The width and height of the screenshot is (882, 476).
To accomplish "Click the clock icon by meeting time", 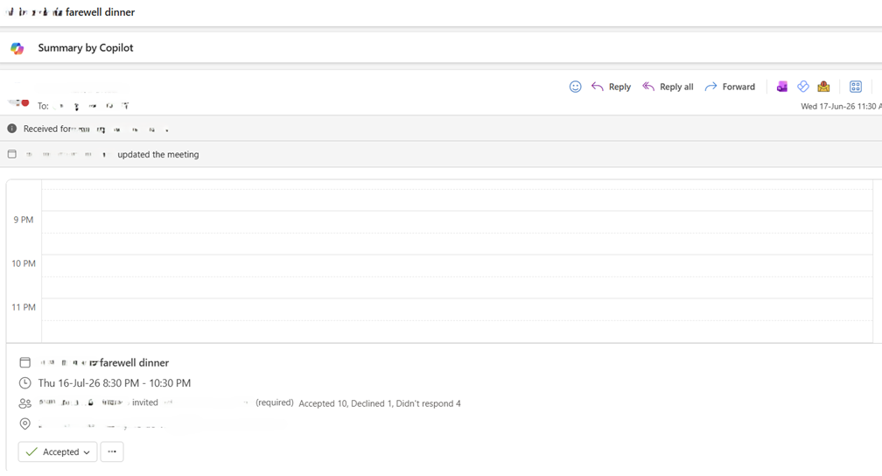I will pos(24,383).
